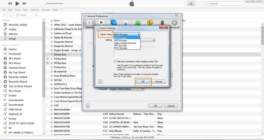Open the Breeze playlist

pyautogui.click(x=12, y=95)
